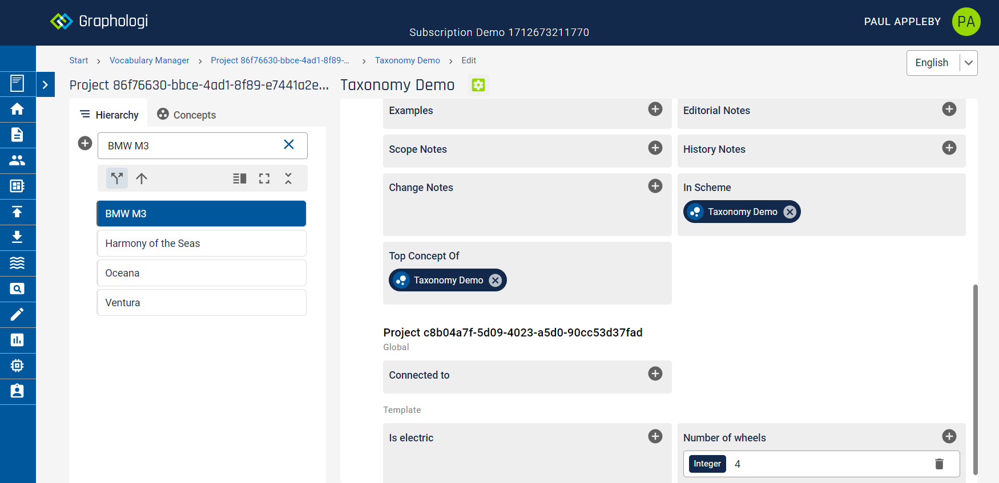This screenshot has height=483, width=999.
Task: Open the page layout icon in the sidebar
Action: [17, 83]
